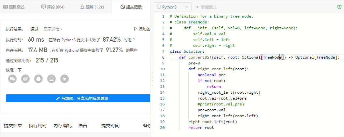Viewport: 344px width, 137px height.
Task: Open the 题解 (1.2k) tab
Action: coord(92,7)
